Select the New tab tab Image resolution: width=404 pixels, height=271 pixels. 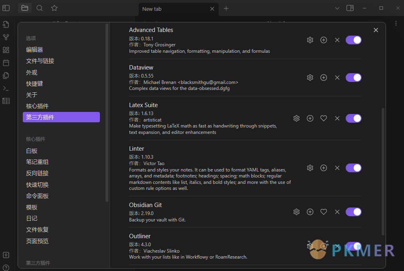pyautogui.click(x=179, y=9)
